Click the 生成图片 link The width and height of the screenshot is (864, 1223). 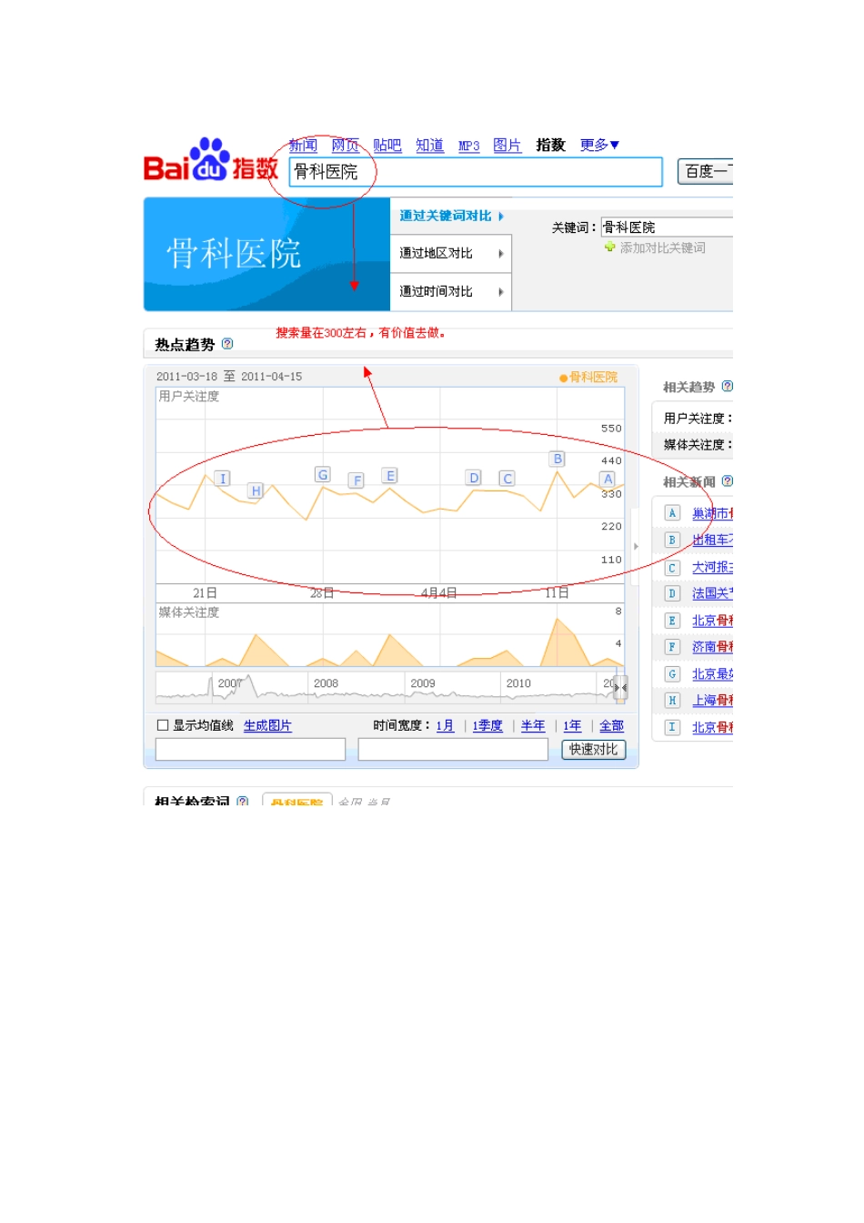tap(267, 725)
